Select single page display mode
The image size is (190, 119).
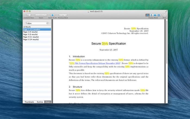point(147,15)
